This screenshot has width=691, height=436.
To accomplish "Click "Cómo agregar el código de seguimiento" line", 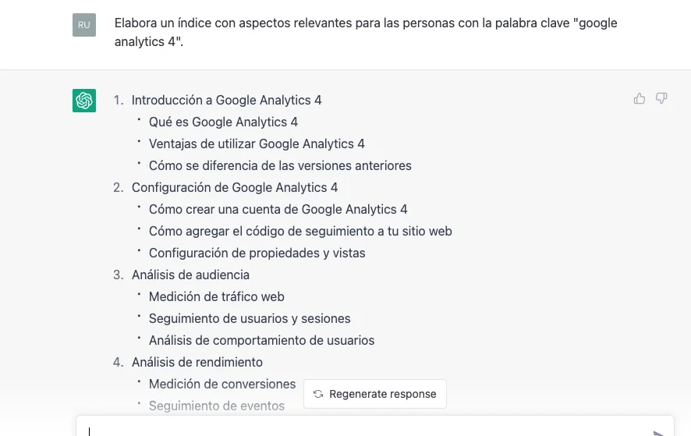I will tap(300, 231).
